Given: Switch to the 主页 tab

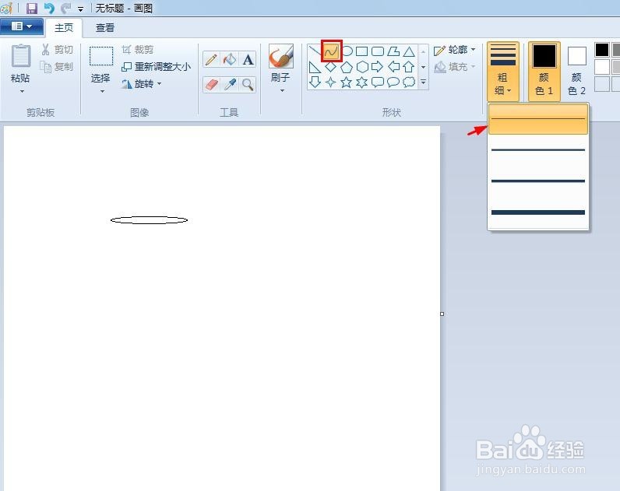Looking at the screenshot, I should 64,28.
